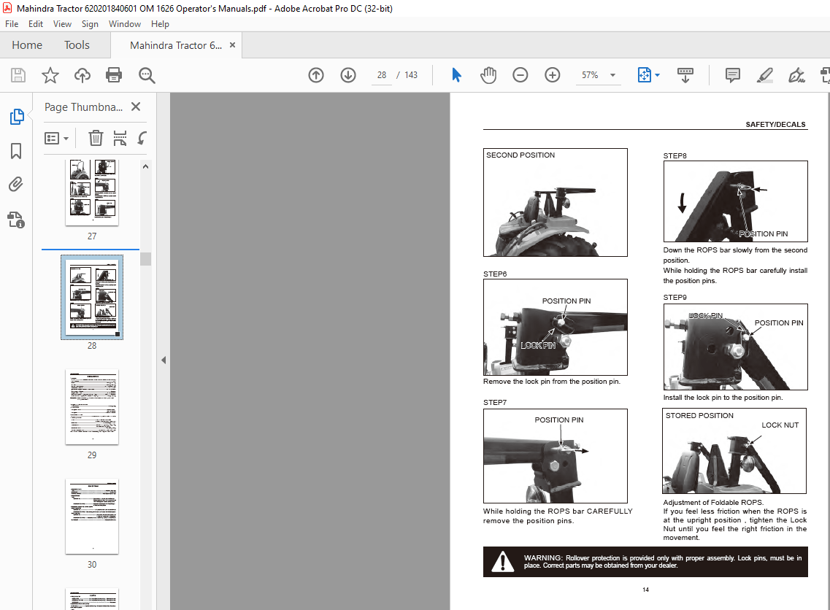Expand fit page options dropdown arrow

coord(658,75)
